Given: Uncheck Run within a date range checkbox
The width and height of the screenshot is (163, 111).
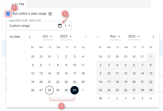Looking at the screenshot, I should click(x=8, y=14).
